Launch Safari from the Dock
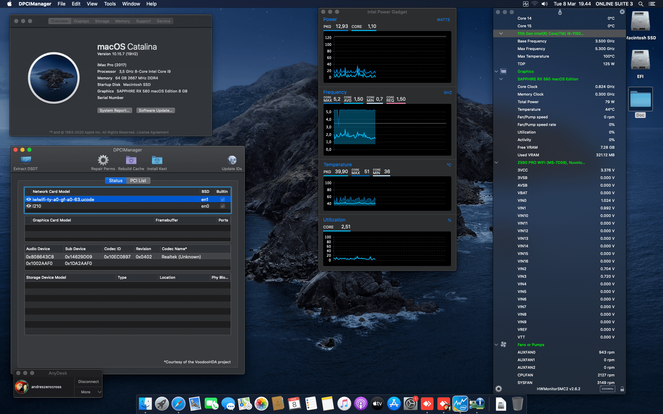The width and height of the screenshot is (663, 414). pos(179,404)
